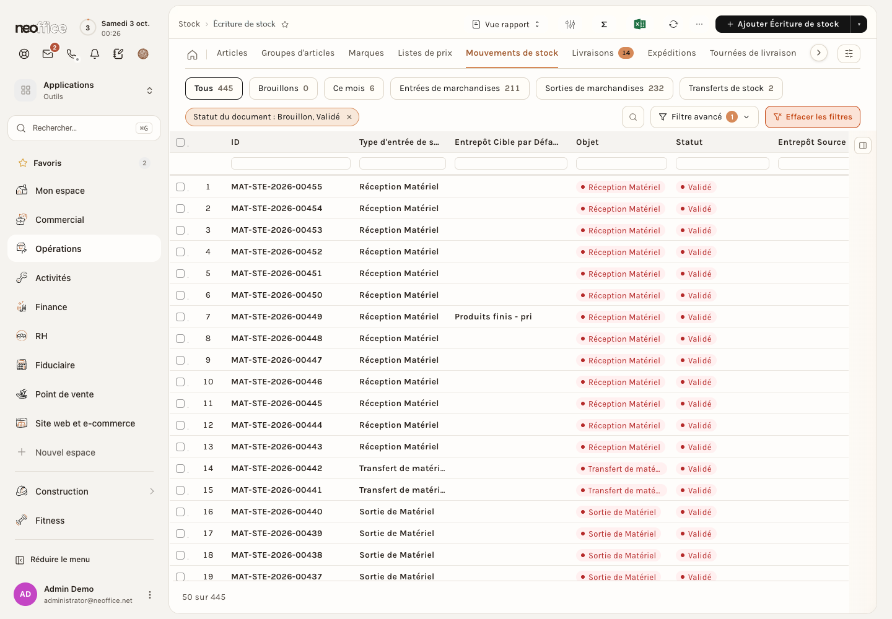Select checkbox for MAT-STE-2026-00449

point(180,317)
